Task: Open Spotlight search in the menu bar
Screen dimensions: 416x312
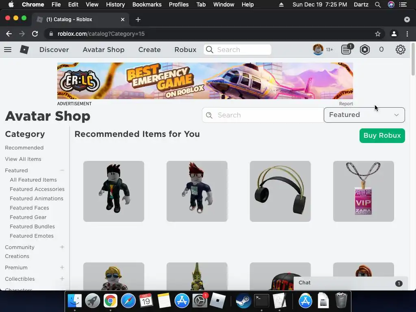Action: (378, 4)
